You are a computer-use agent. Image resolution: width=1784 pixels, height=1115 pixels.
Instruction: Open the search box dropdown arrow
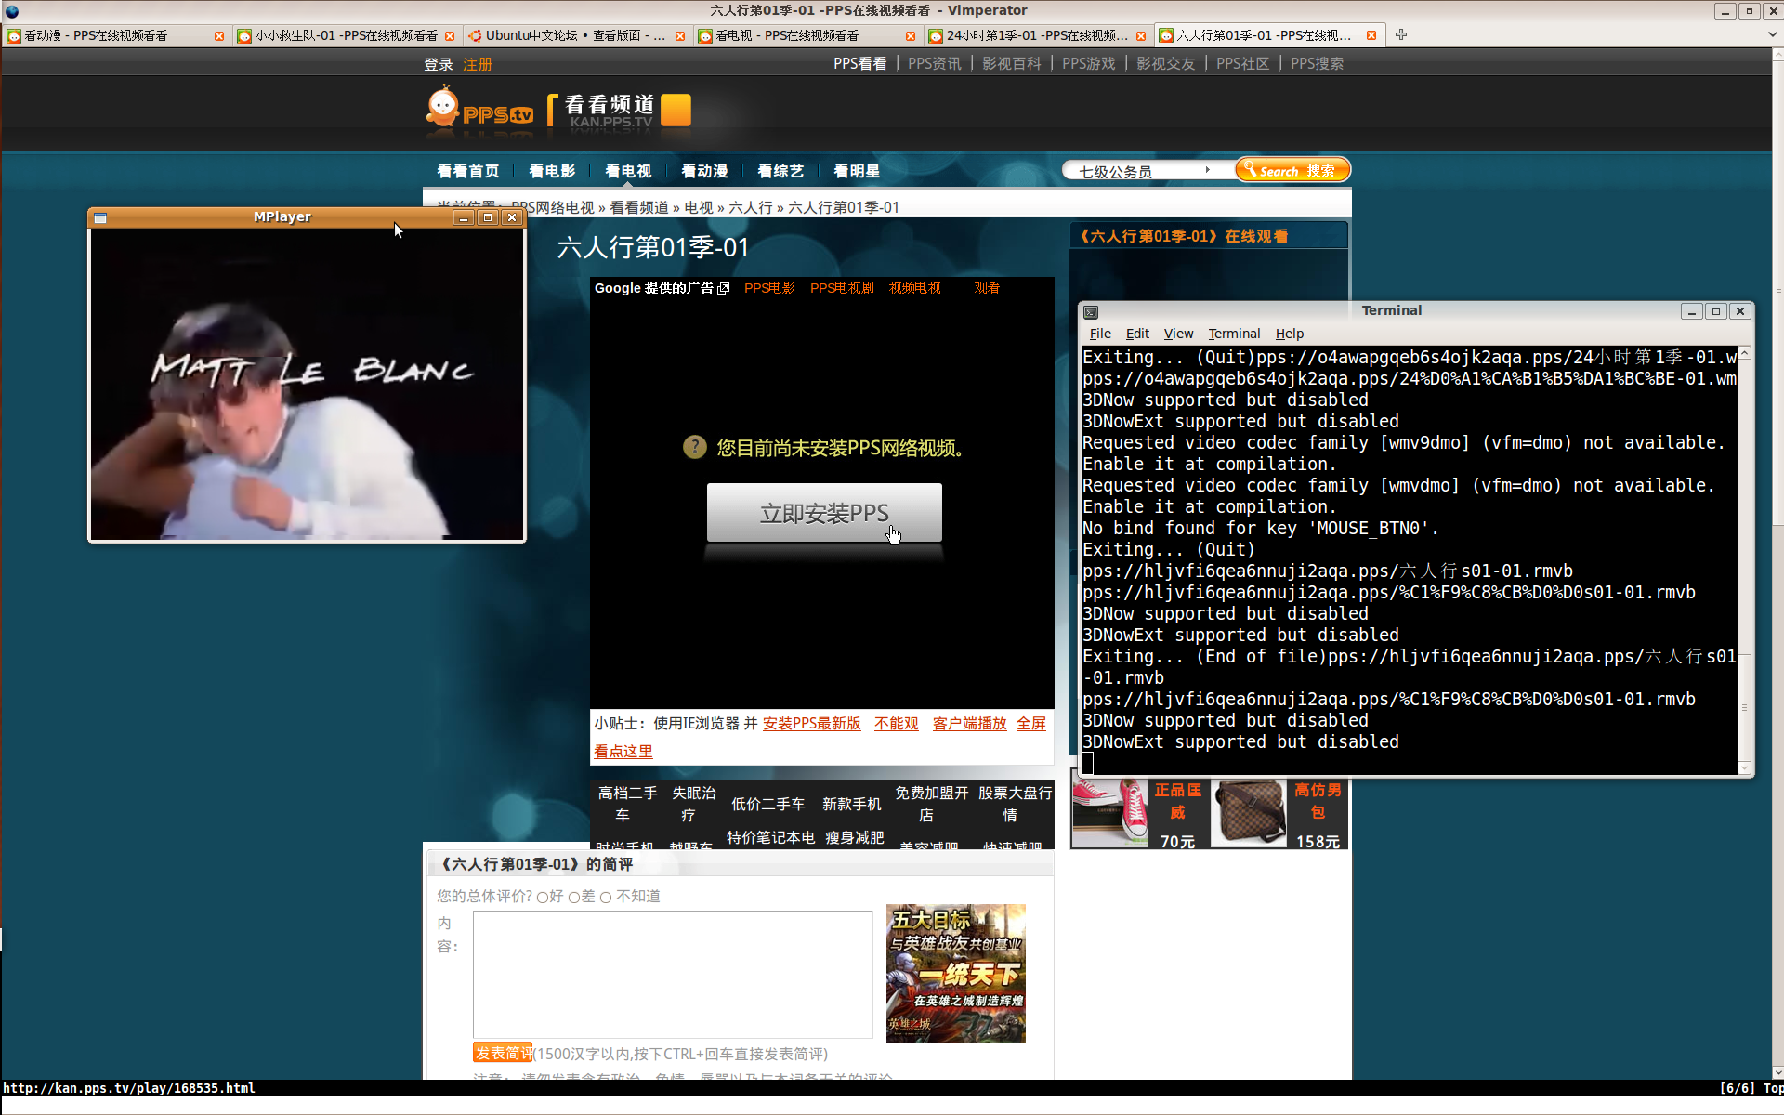(1208, 170)
